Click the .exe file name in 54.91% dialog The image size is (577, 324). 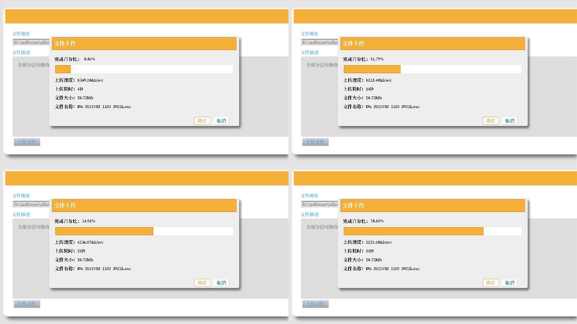(104, 268)
